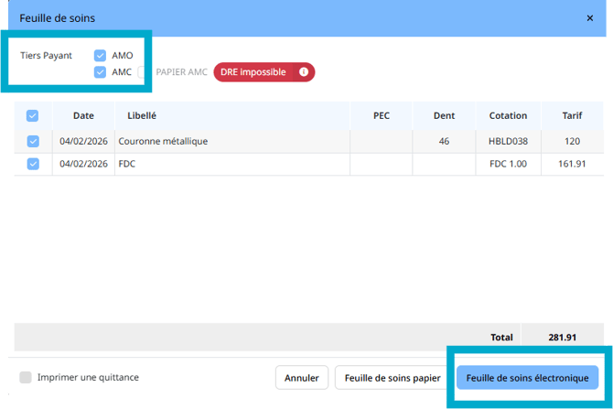The image size is (613, 409).
Task: Click the Libellé column header
Action: tap(141, 116)
